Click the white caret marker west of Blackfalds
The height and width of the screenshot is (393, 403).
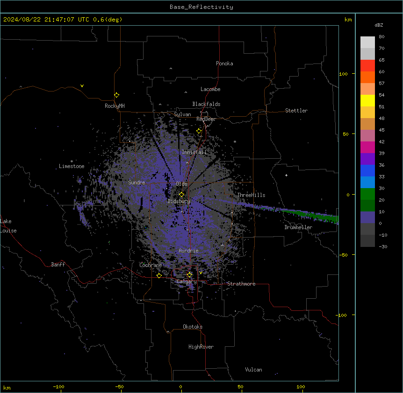point(160,105)
